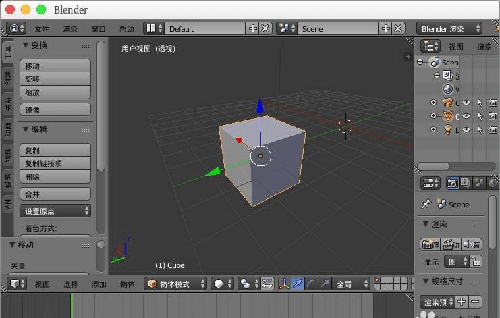Click the render image camera button
Viewport: 500px width, 318px height.
pos(430,244)
